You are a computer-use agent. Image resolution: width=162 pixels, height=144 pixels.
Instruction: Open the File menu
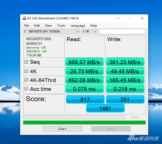26,26
